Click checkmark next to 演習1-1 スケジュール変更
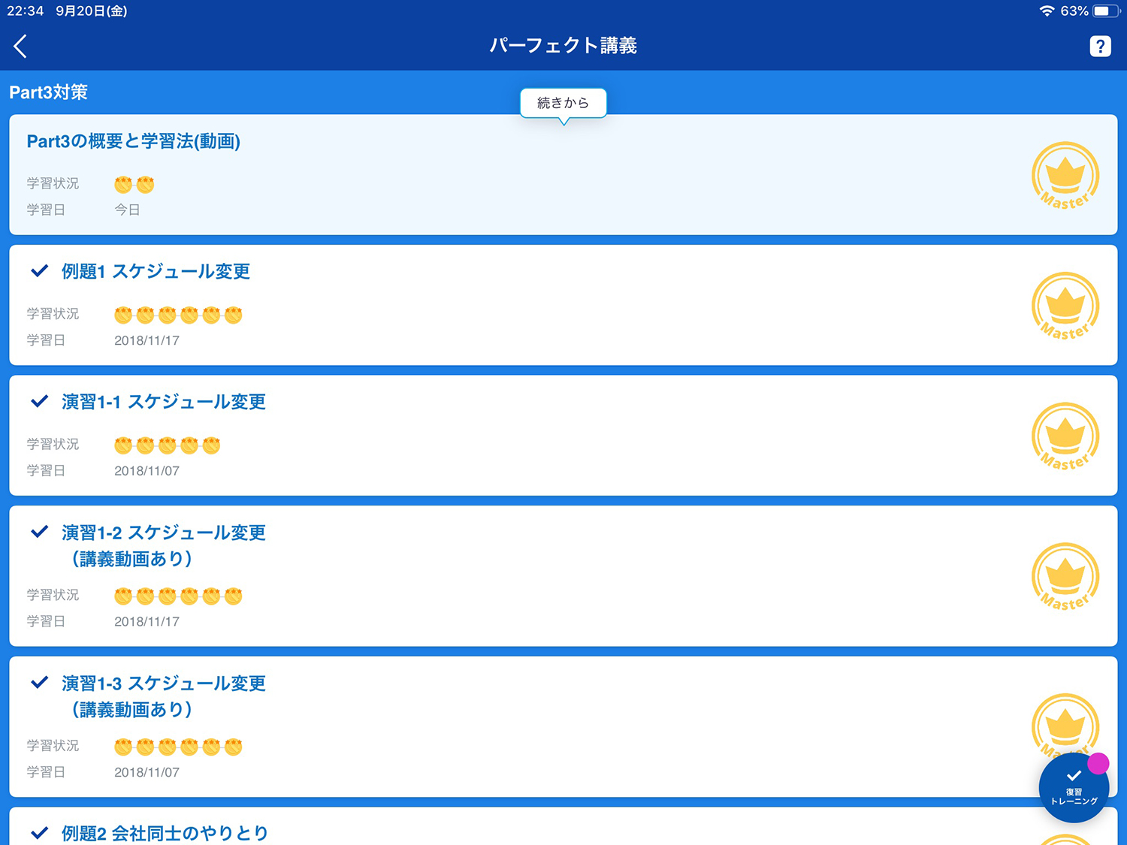Screen dimensions: 1127x845 click(40, 402)
